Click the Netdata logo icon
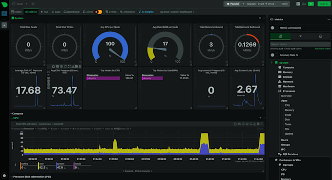Screen dimensions: 332x180 point(4,4)
